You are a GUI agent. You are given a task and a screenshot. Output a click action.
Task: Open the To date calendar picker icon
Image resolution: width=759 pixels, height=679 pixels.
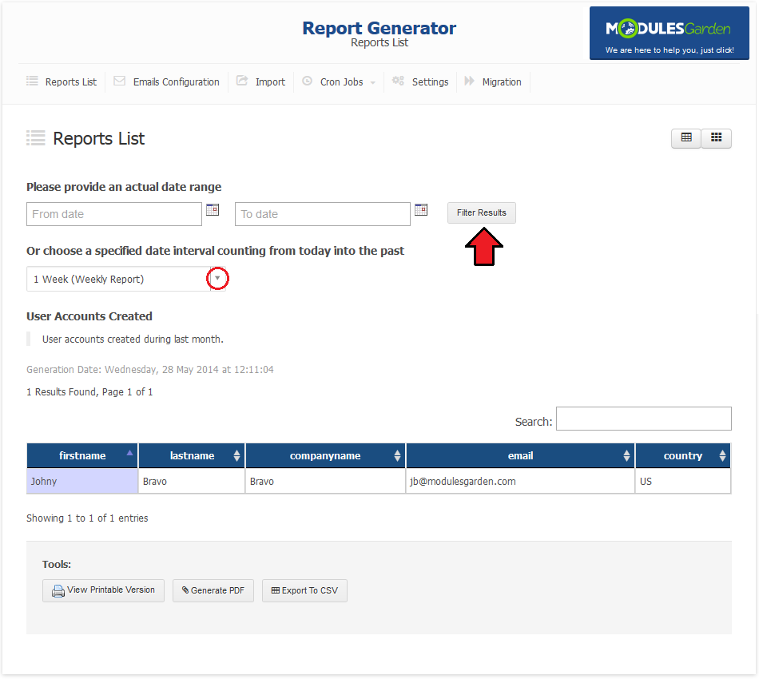coord(421,209)
